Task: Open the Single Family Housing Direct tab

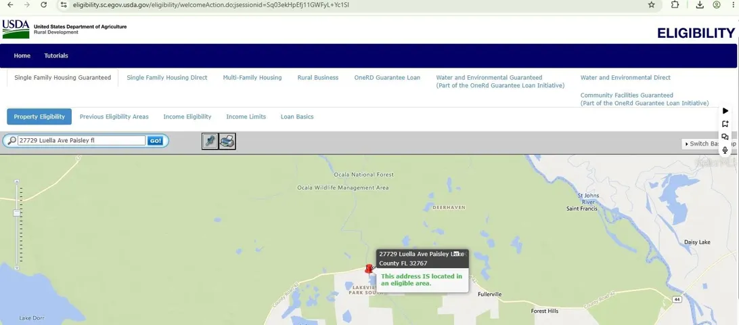Action: coord(167,78)
